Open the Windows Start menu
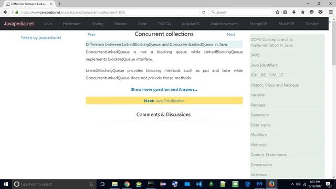Image resolution: width=336 pixels, height=189 pixels. tap(6, 184)
